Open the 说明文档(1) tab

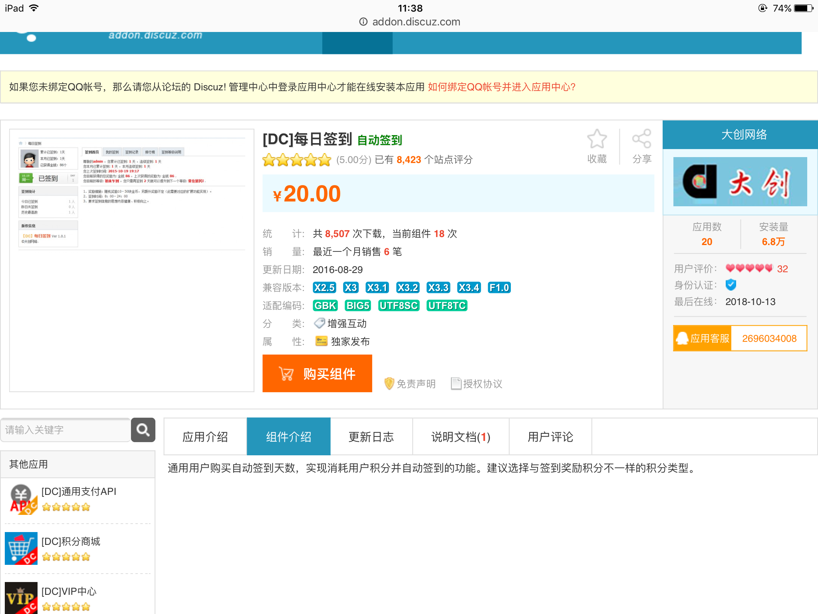click(461, 437)
